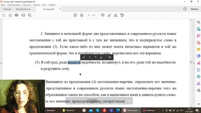This screenshot has width=201, height=113.
Task: Hide the right sidebar with bottom arrow
Action: pos(199,104)
